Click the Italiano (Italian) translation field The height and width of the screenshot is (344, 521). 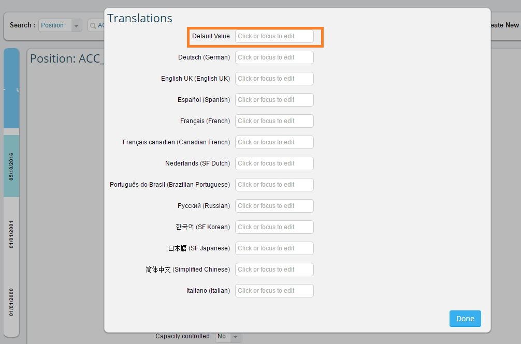(x=274, y=291)
